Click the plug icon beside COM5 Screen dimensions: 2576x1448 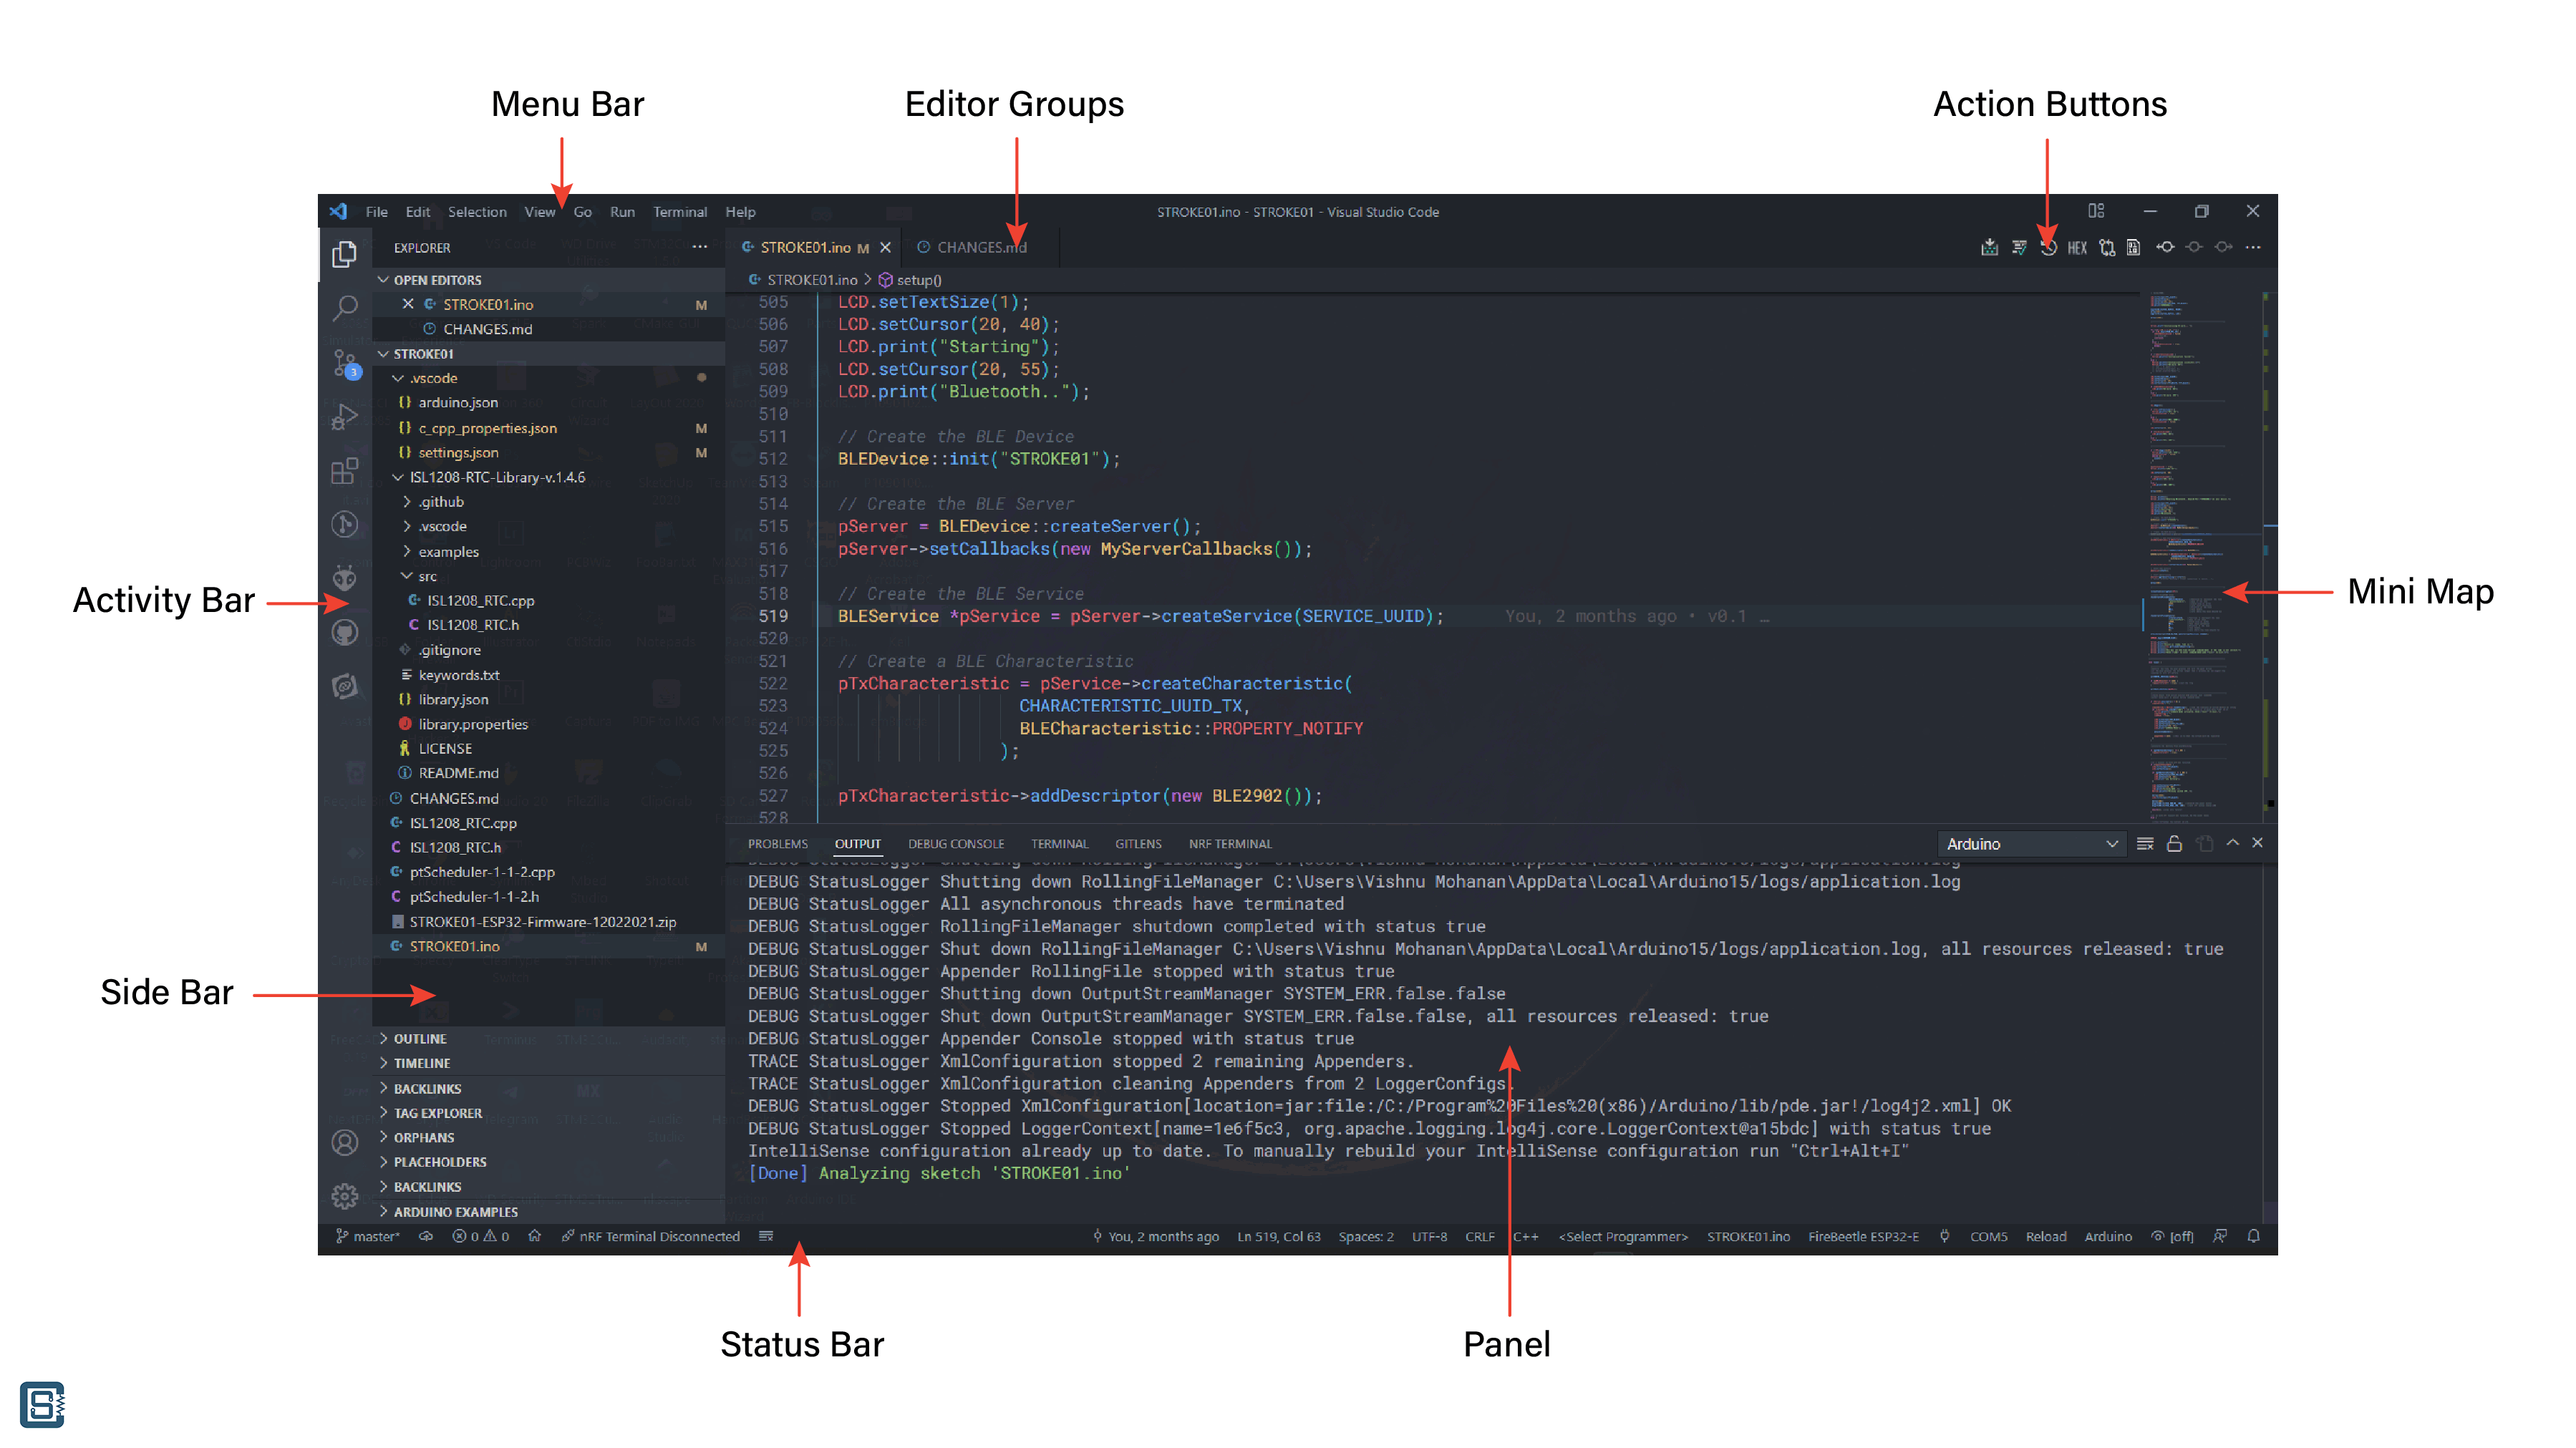tap(1944, 1236)
